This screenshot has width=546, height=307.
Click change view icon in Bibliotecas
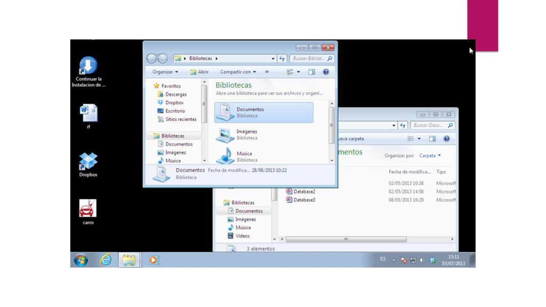pos(290,72)
